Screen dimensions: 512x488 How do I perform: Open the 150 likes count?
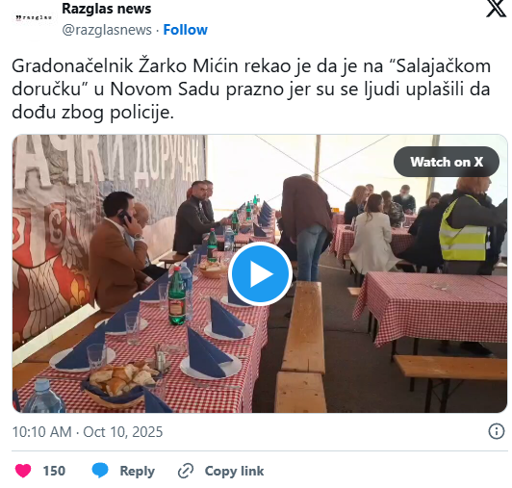coord(54,471)
